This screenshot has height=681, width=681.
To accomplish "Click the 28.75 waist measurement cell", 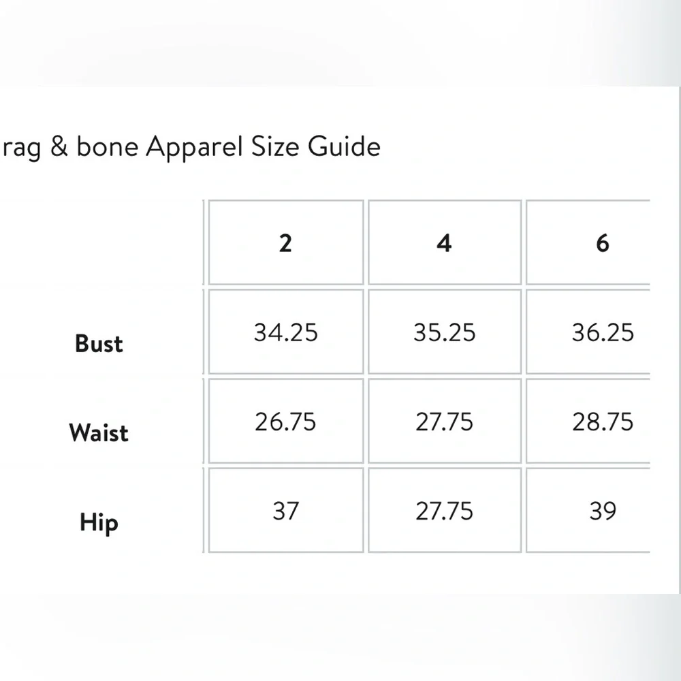I will (x=602, y=422).
